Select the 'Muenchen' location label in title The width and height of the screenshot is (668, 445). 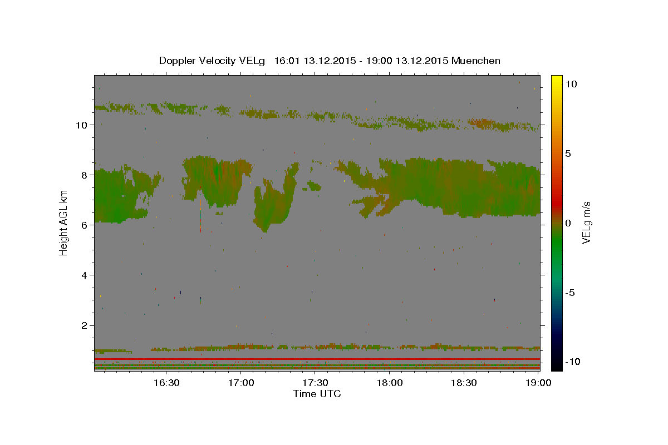tap(476, 61)
